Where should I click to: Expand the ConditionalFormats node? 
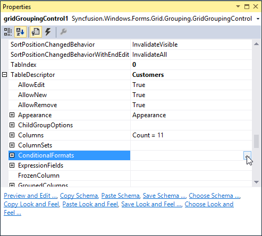[x=12, y=155]
